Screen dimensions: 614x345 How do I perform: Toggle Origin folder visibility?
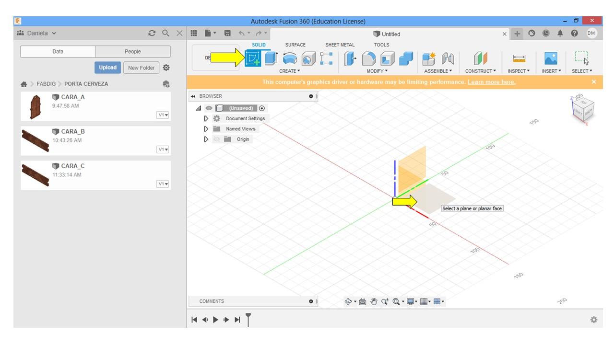(x=217, y=139)
